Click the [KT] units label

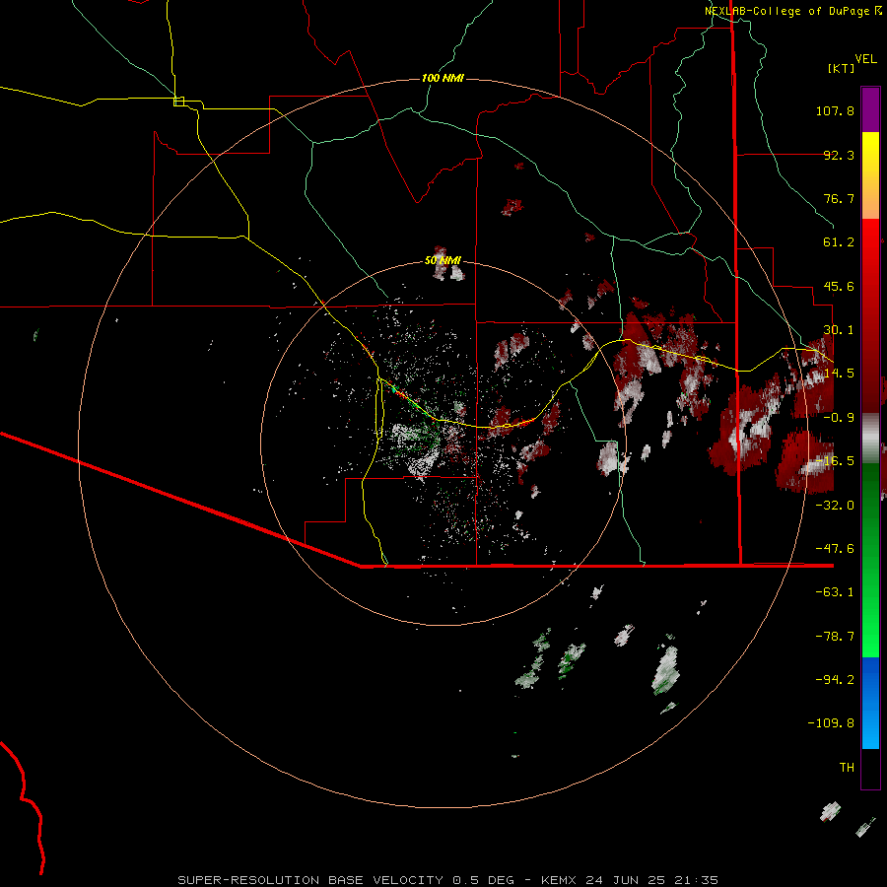click(842, 68)
